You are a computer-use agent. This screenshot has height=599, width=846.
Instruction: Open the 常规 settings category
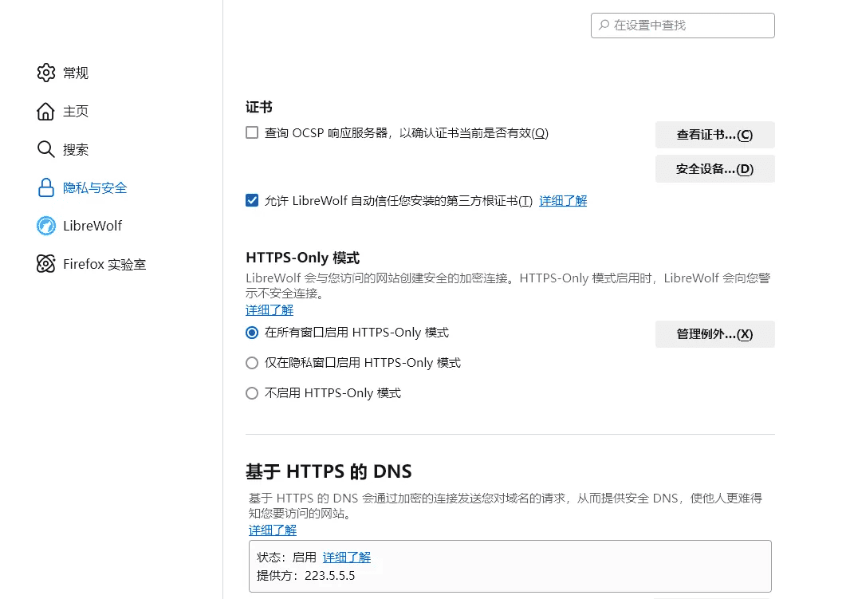(76, 73)
